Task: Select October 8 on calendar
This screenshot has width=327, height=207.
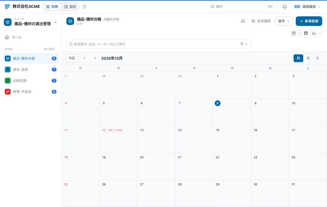Action: pyautogui.click(x=217, y=103)
